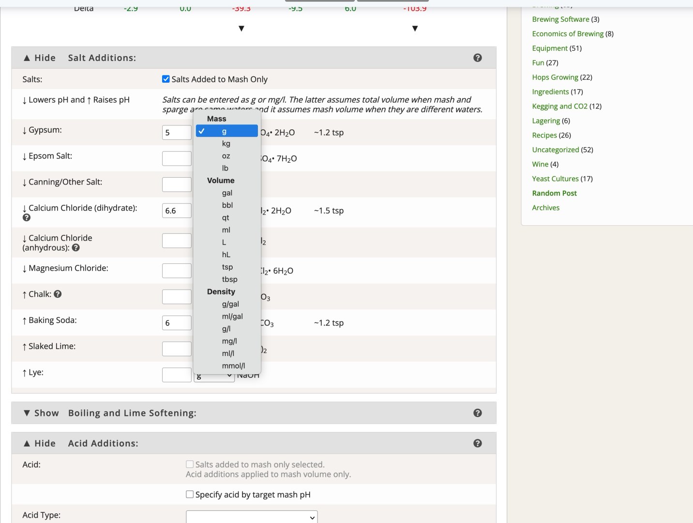Click help icon in Salt Additions header
The height and width of the screenshot is (523, 693).
[477, 58]
